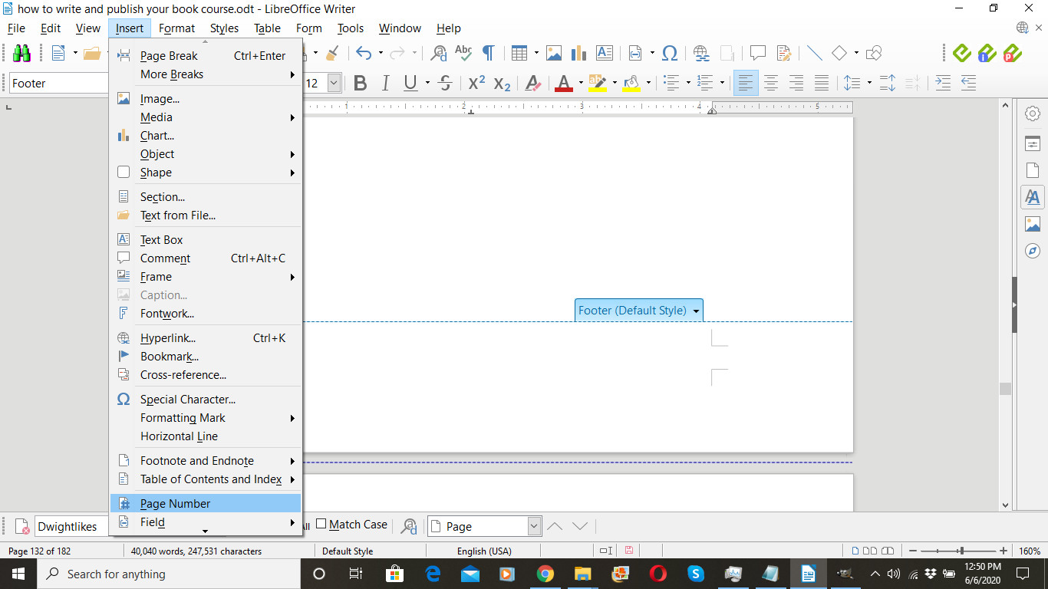Toggle bold formatting in the toolbar

[360, 84]
